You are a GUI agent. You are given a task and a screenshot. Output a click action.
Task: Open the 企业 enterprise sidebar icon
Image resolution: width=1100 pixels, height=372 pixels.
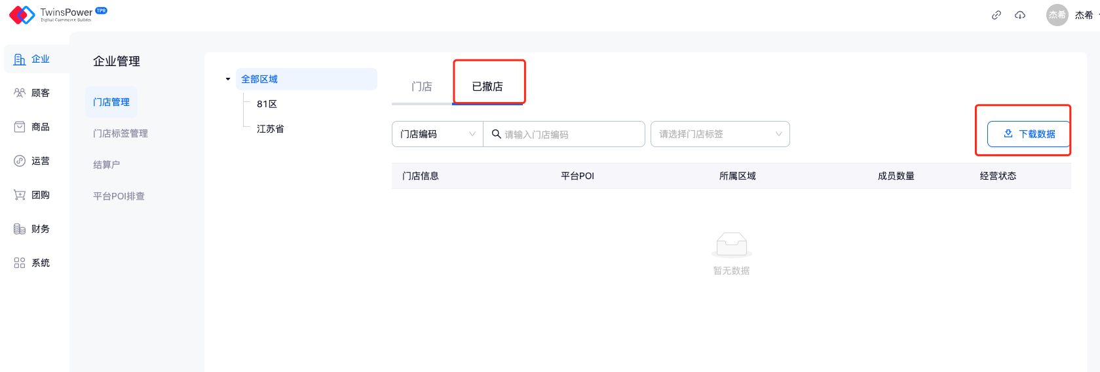click(x=20, y=59)
